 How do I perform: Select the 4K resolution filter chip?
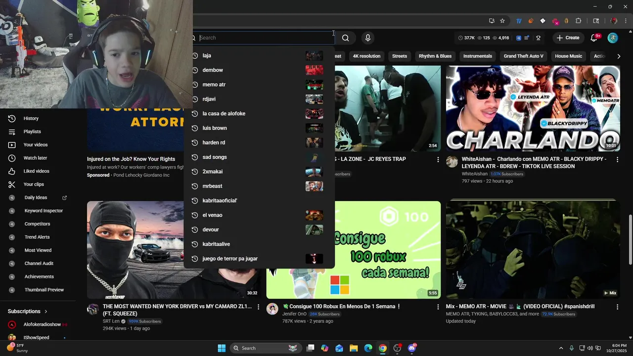coord(366,56)
